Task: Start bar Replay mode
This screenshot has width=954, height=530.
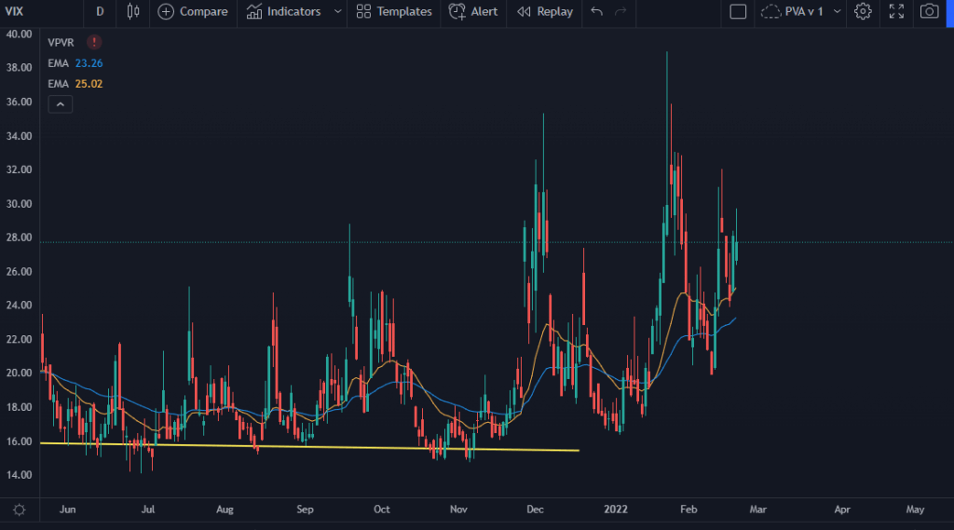Action: pos(544,11)
